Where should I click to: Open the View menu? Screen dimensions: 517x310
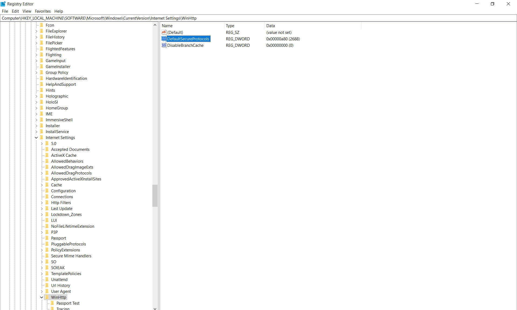pyautogui.click(x=26, y=11)
